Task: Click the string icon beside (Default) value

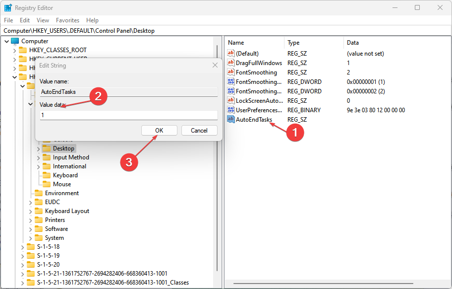Action: click(x=231, y=53)
